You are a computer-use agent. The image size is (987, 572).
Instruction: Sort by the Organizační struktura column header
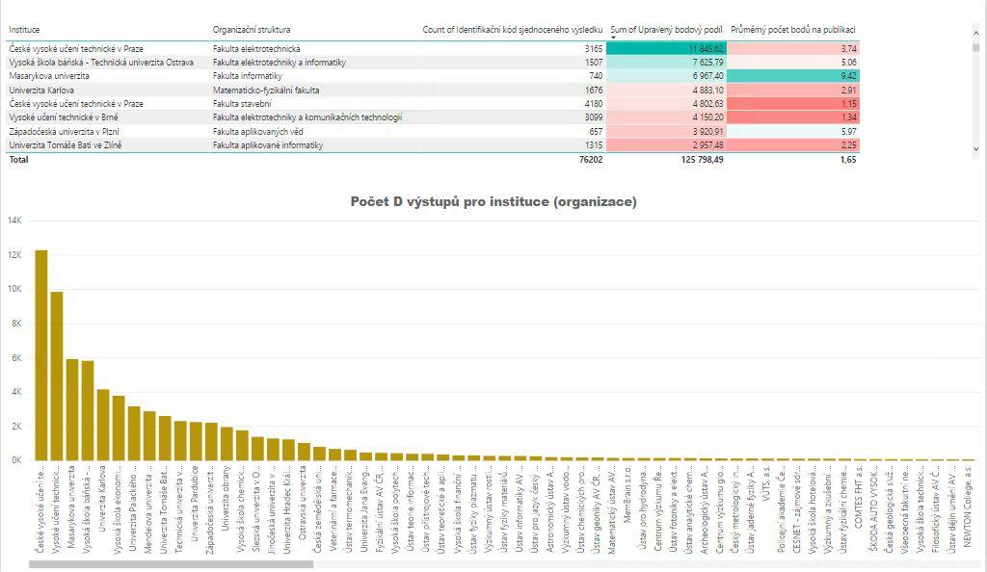pos(252,30)
